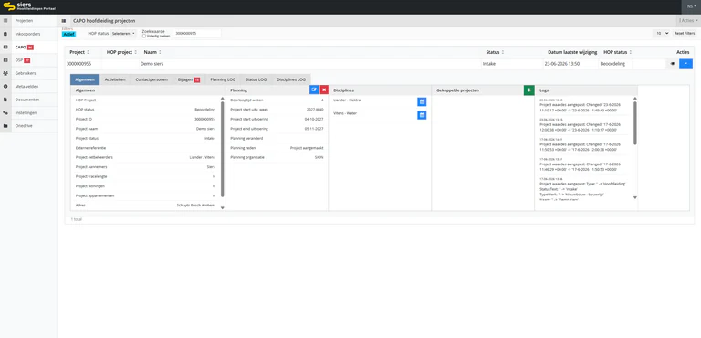
Task: Click the Instellingen gears icon
Action: pyautogui.click(x=5, y=112)
